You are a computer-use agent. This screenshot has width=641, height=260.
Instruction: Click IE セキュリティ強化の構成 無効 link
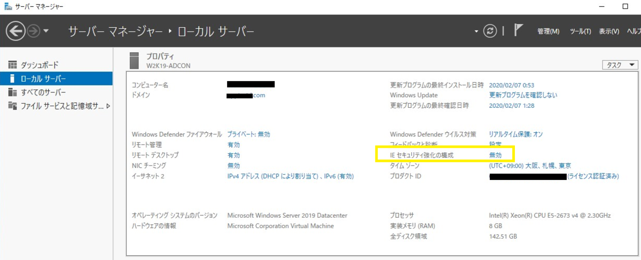(x=495, y=155)
